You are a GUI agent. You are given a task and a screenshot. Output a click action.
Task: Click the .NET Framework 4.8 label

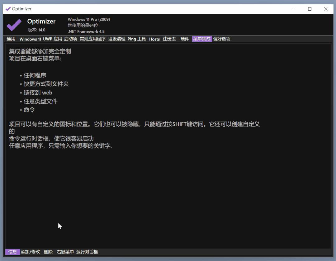click(x=86, y=31)
